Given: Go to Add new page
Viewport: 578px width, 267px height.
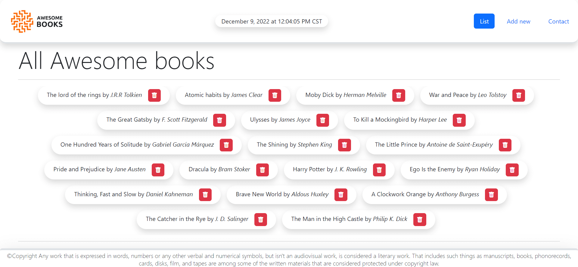Looking at the screenshot, I should click(x=518, y=21).
